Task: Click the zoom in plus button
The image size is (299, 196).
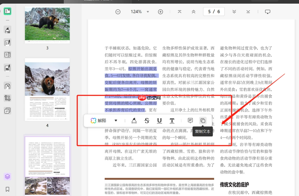Action: tap(160, 12)
